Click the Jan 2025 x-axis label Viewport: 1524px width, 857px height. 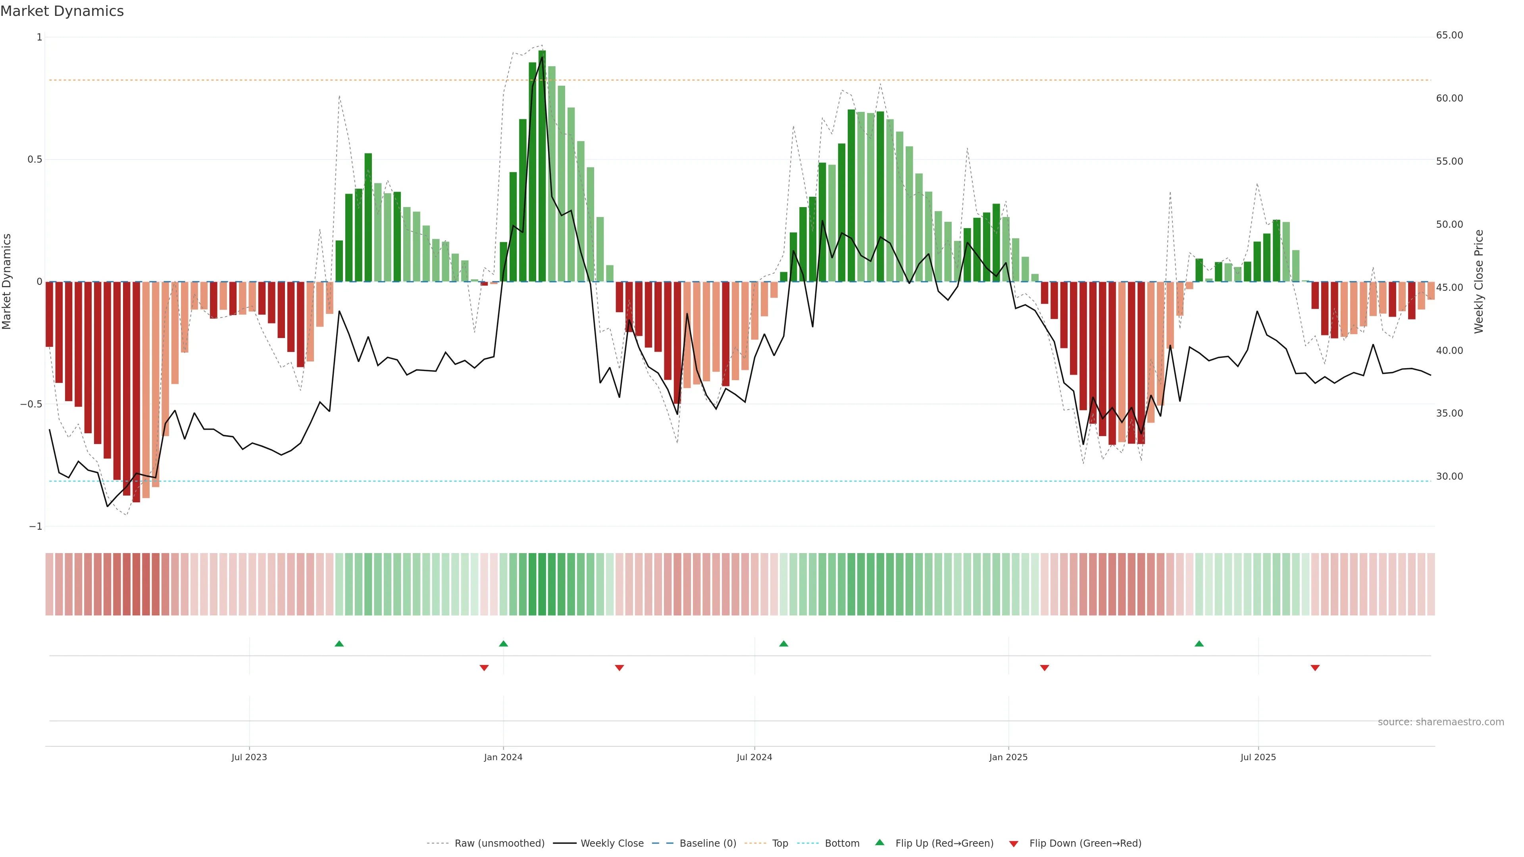point(1008,758)
